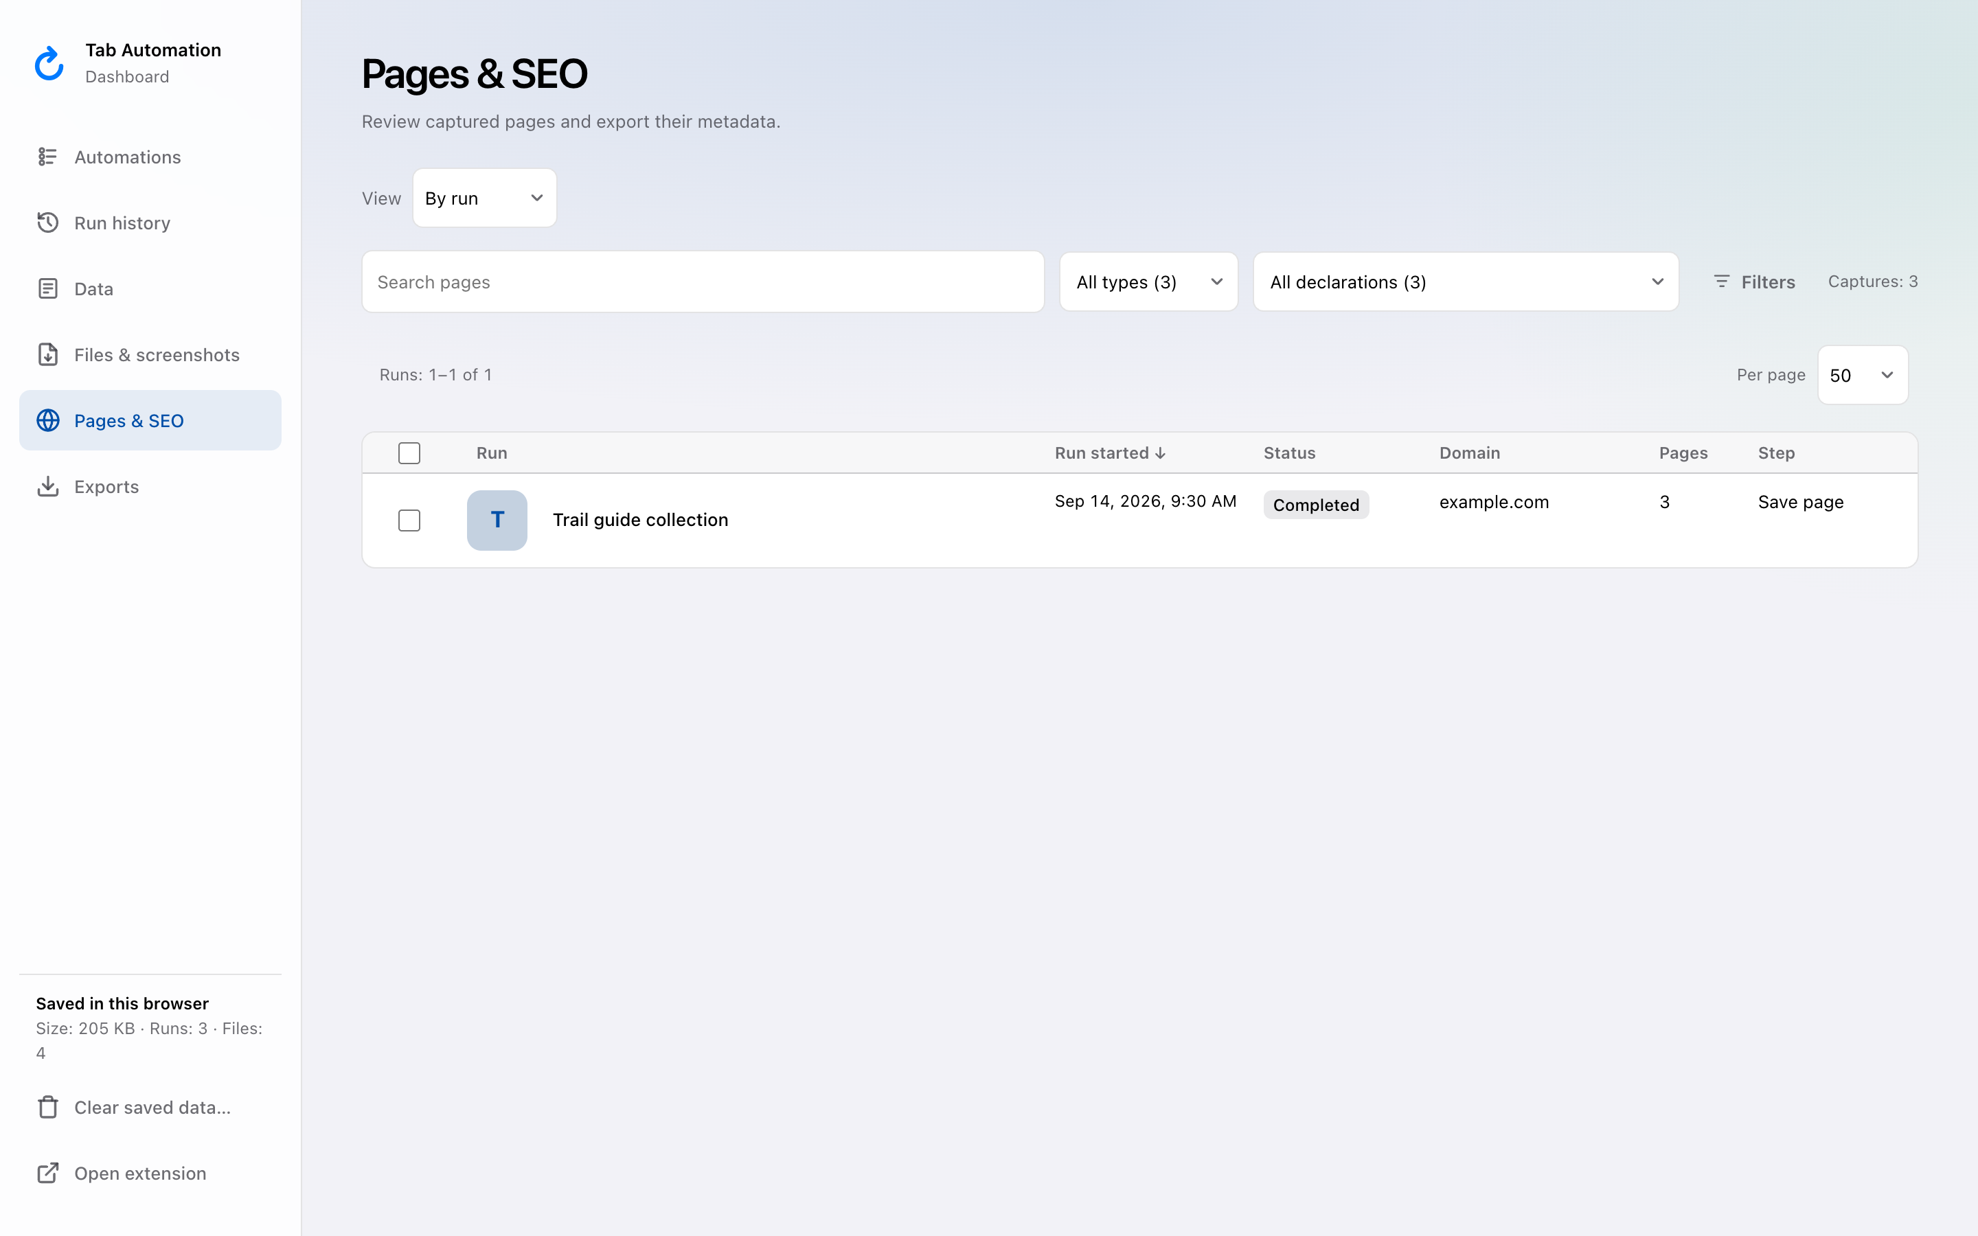Navigate to Files & screenshots
The image size is (1978, 1236).
[150, 354]
